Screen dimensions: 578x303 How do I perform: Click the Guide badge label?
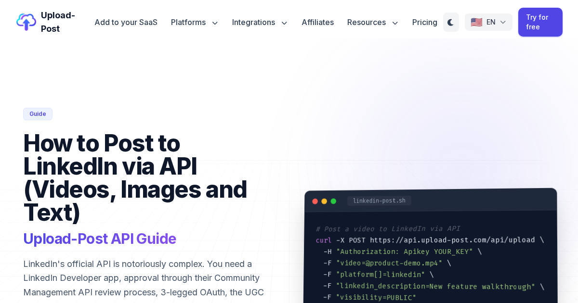[38, 114]
